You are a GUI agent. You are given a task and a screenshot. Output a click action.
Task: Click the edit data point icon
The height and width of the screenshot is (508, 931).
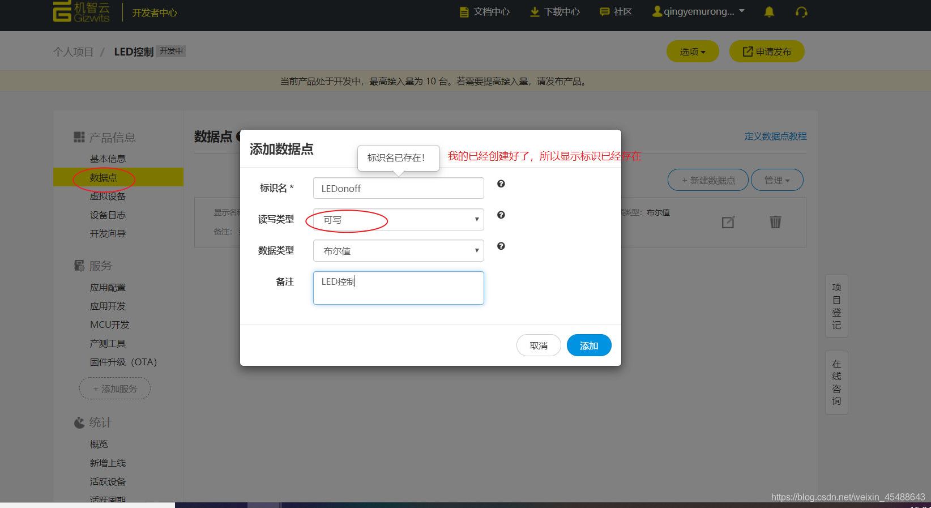point(728,222)
